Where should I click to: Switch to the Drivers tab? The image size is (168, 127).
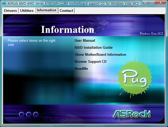(x=10, y=11)
